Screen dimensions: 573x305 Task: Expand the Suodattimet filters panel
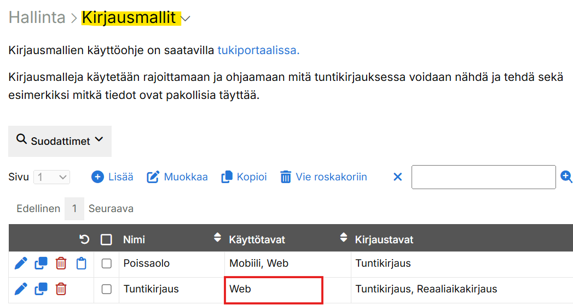pos(60,141)
